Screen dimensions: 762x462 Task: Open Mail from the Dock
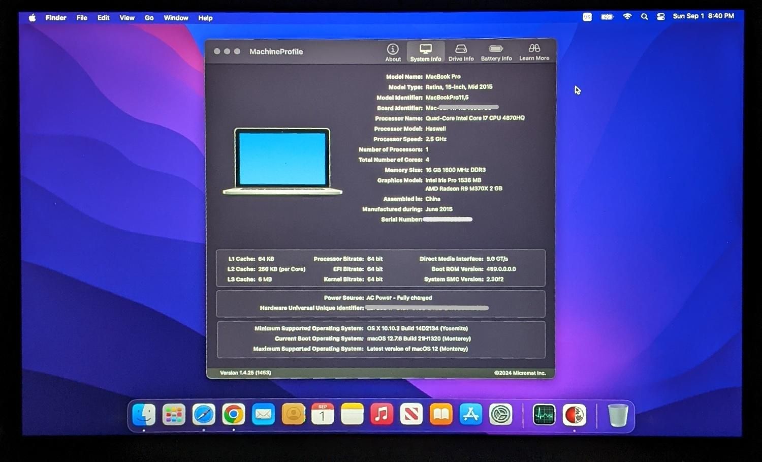tap(263, 415)
